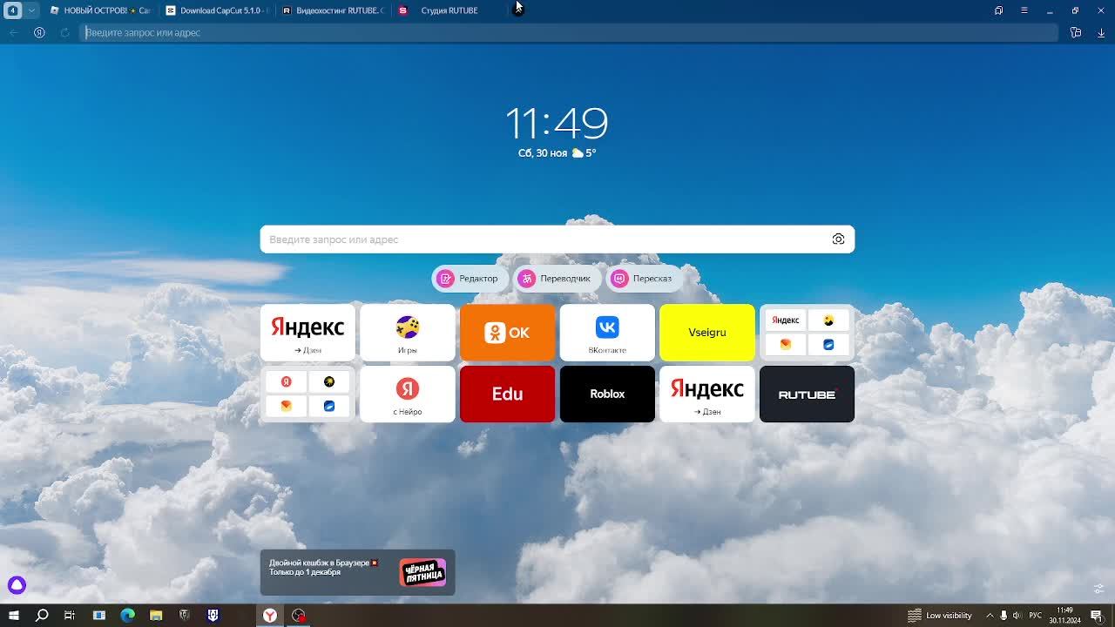Reload the page with refresh icon
This screenshot has height=627, width=1115.
point(64,32)
